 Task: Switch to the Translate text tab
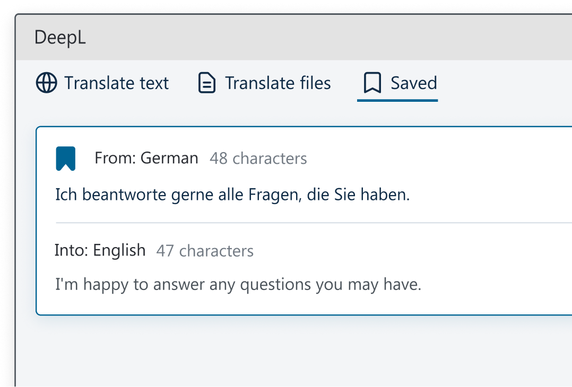pyautogui.click(x=116, y=83)
